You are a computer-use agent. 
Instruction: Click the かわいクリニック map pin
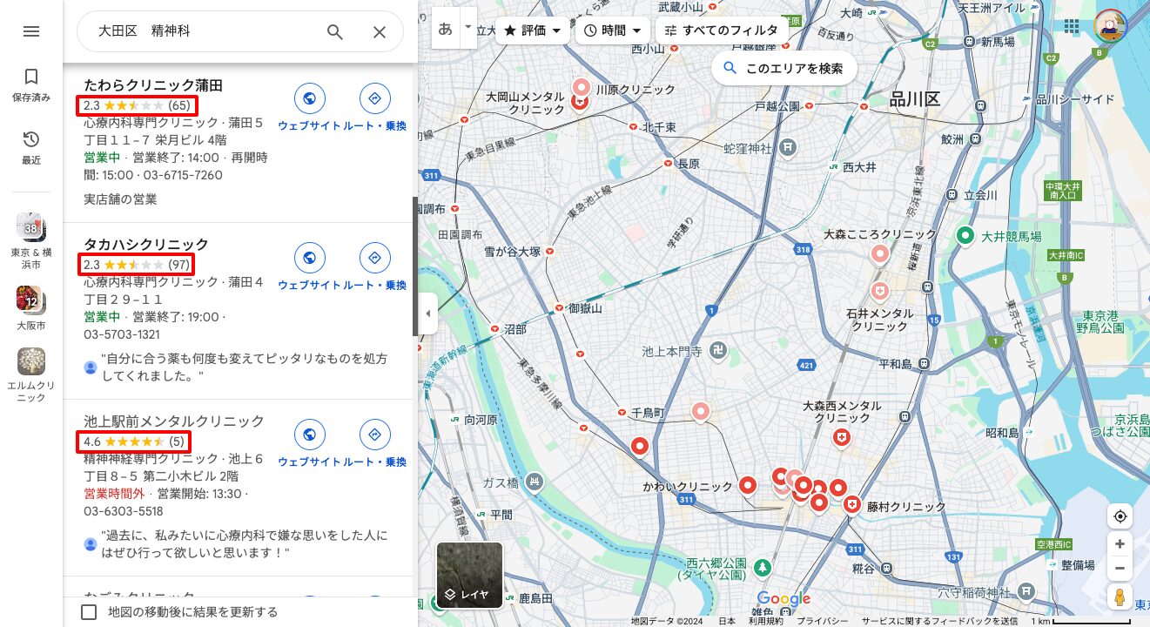[748, 486]
